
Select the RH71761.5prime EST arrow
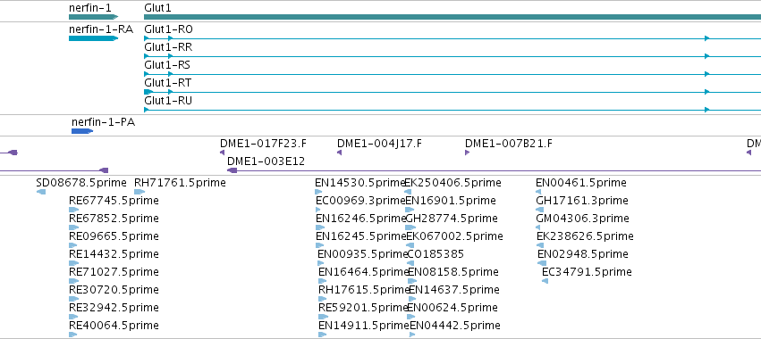[140, 192]
